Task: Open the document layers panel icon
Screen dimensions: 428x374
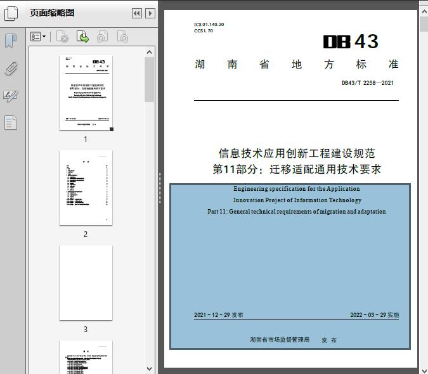Action: tap(11, 122)
